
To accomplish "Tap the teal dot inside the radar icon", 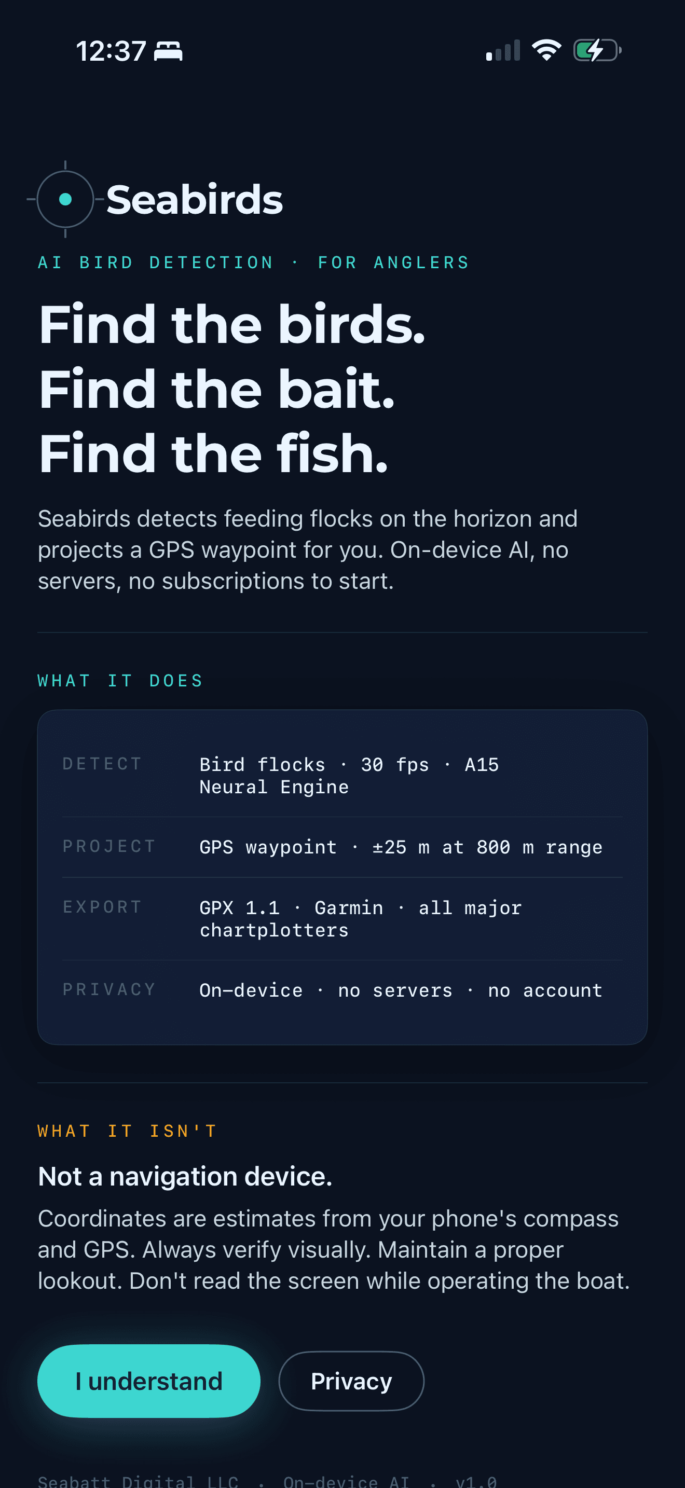I will pos(65,199).
